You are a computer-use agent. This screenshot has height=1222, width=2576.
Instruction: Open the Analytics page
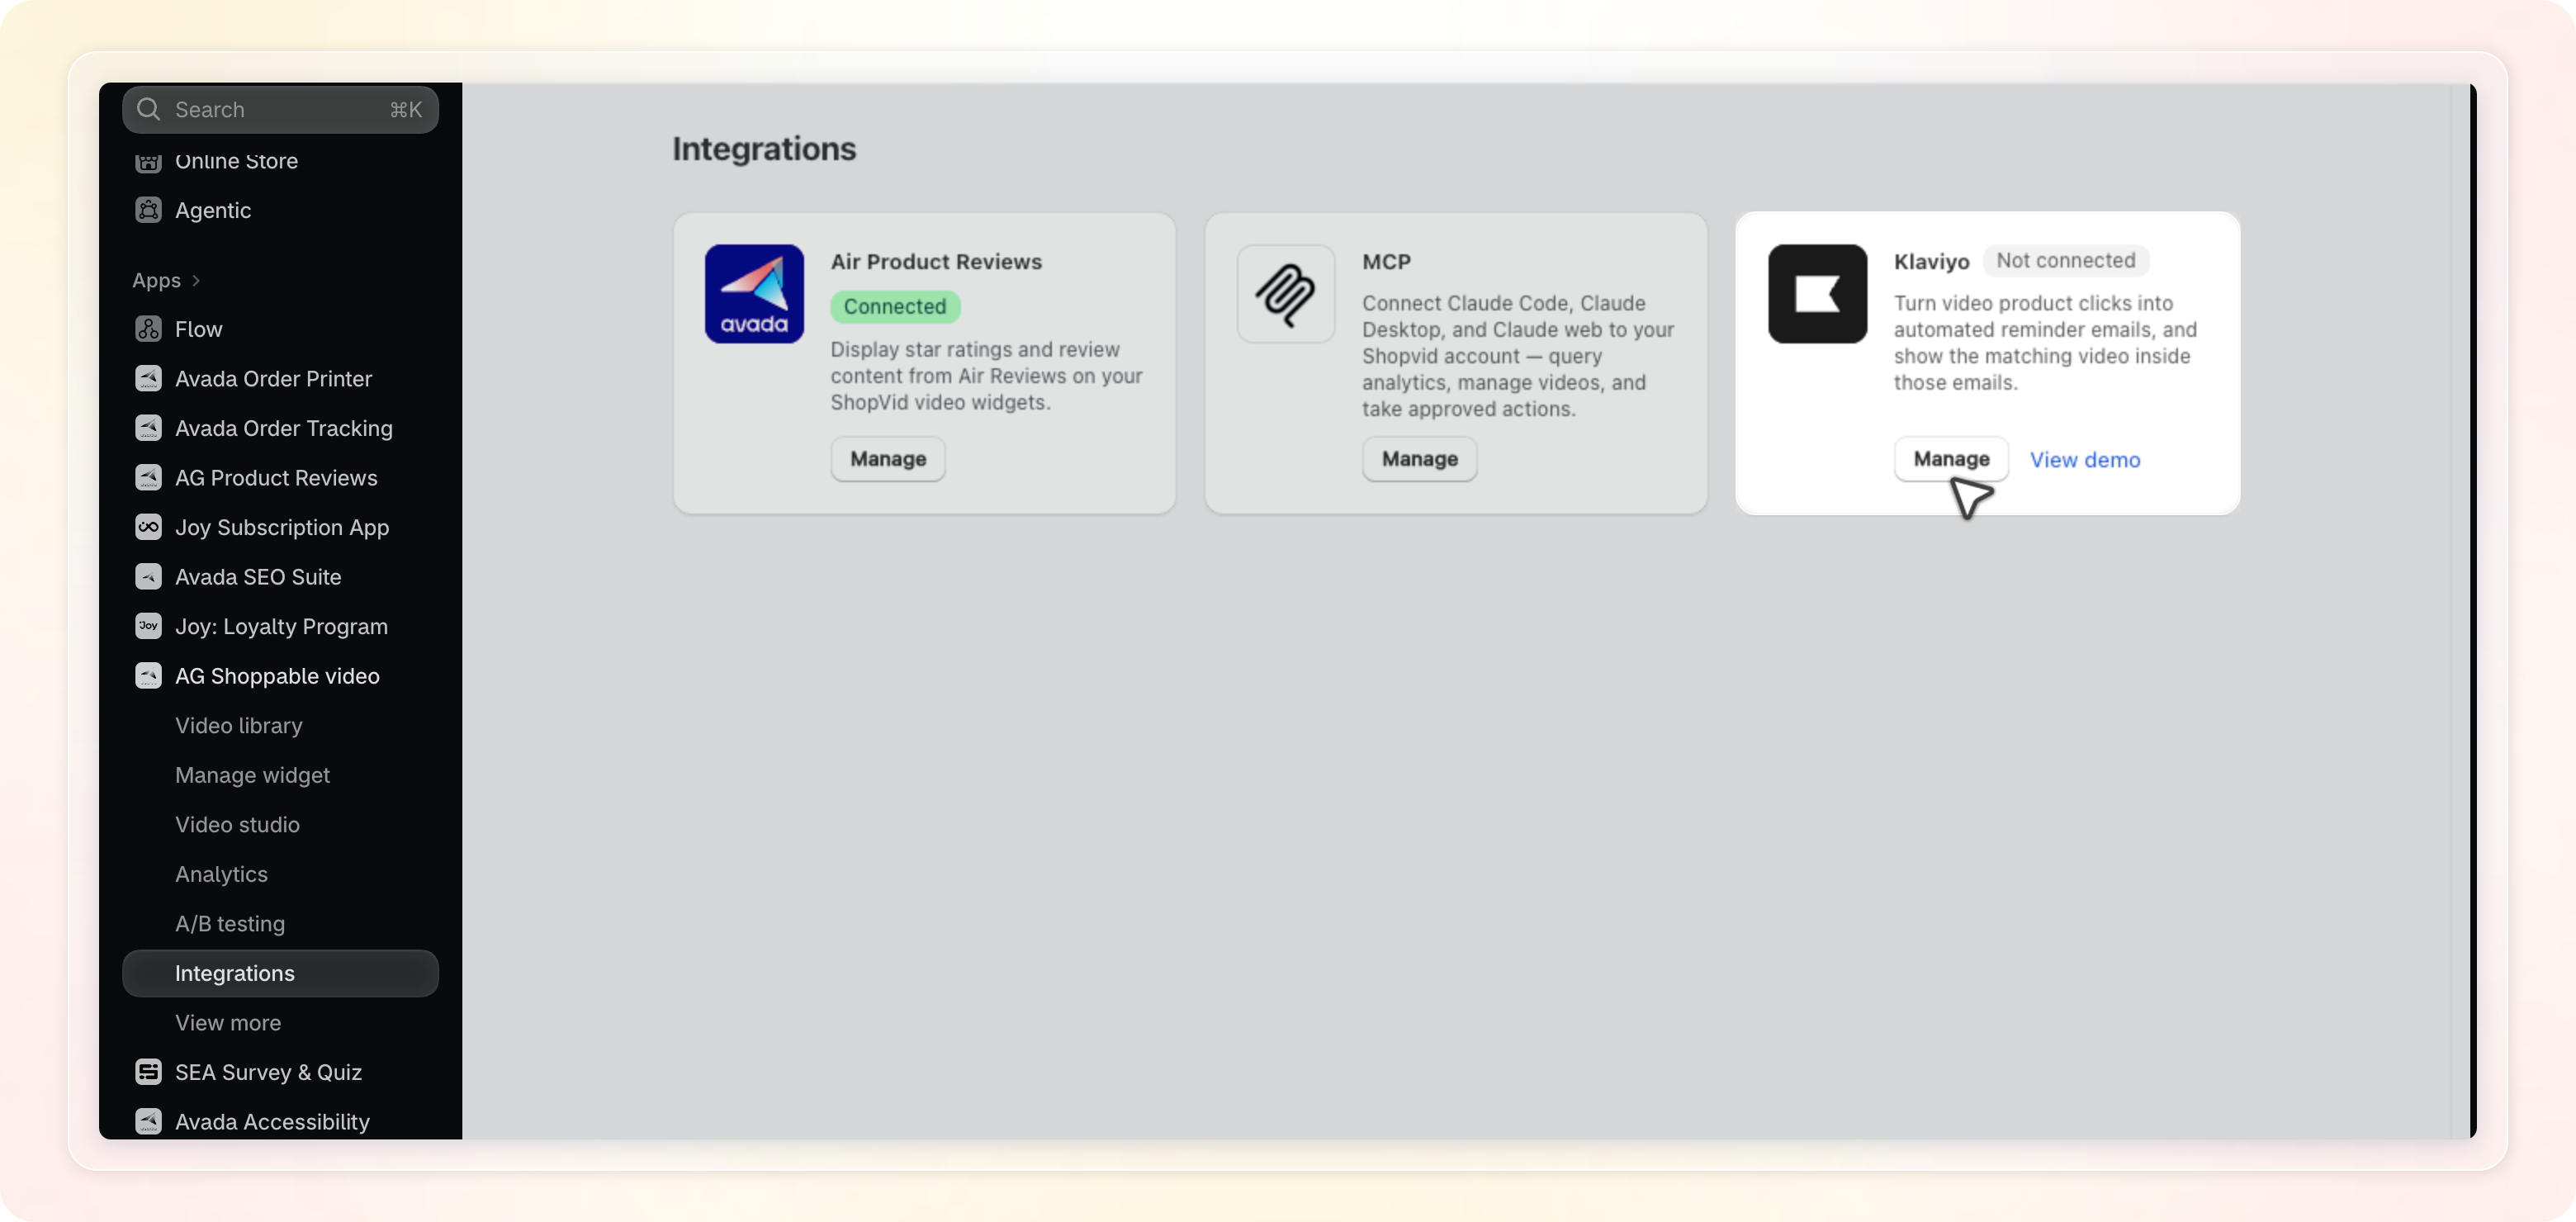221,874
